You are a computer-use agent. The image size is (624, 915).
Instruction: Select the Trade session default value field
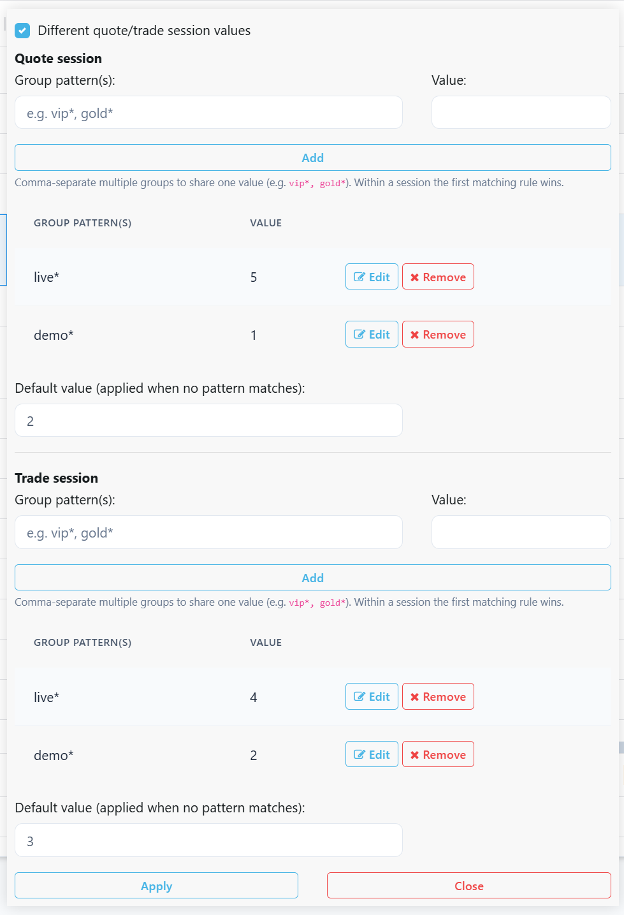point(208,840)
